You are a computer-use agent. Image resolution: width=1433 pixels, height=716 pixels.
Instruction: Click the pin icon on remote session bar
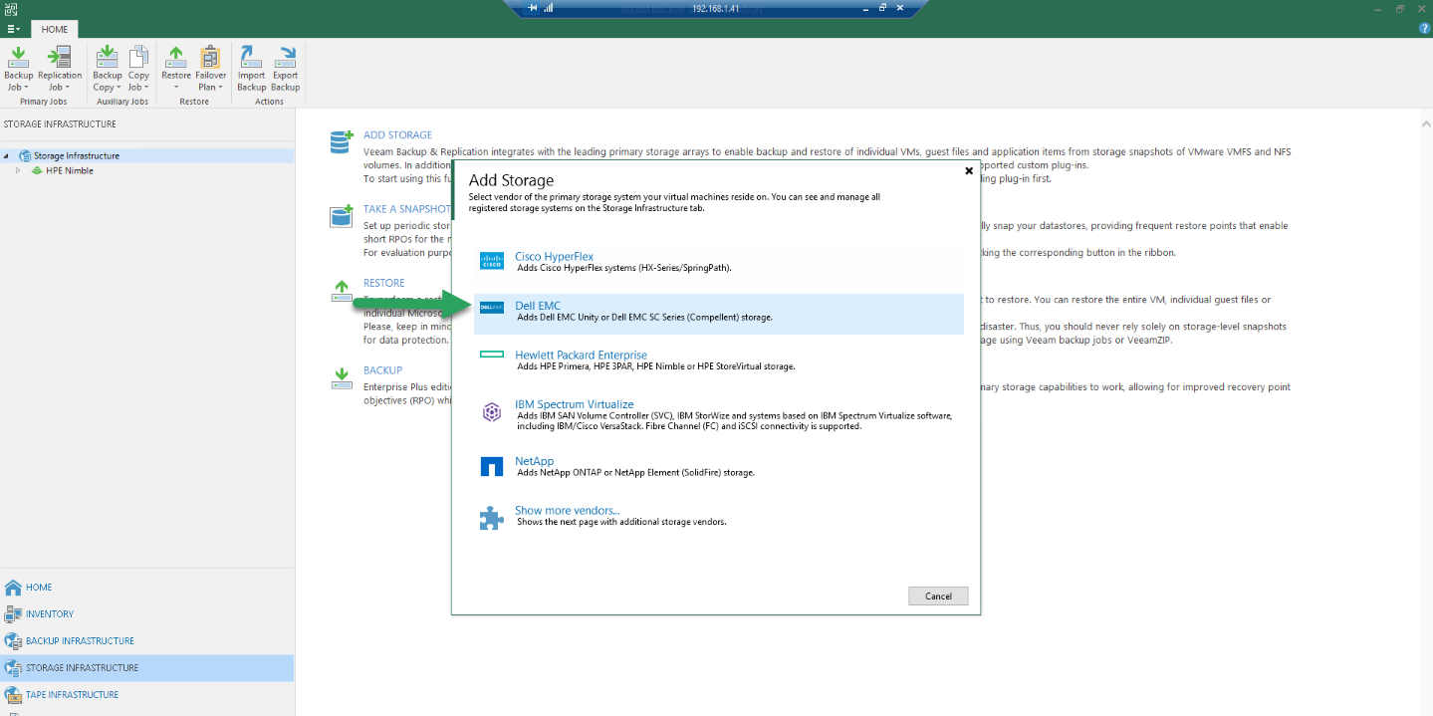(x=533, y=8)
